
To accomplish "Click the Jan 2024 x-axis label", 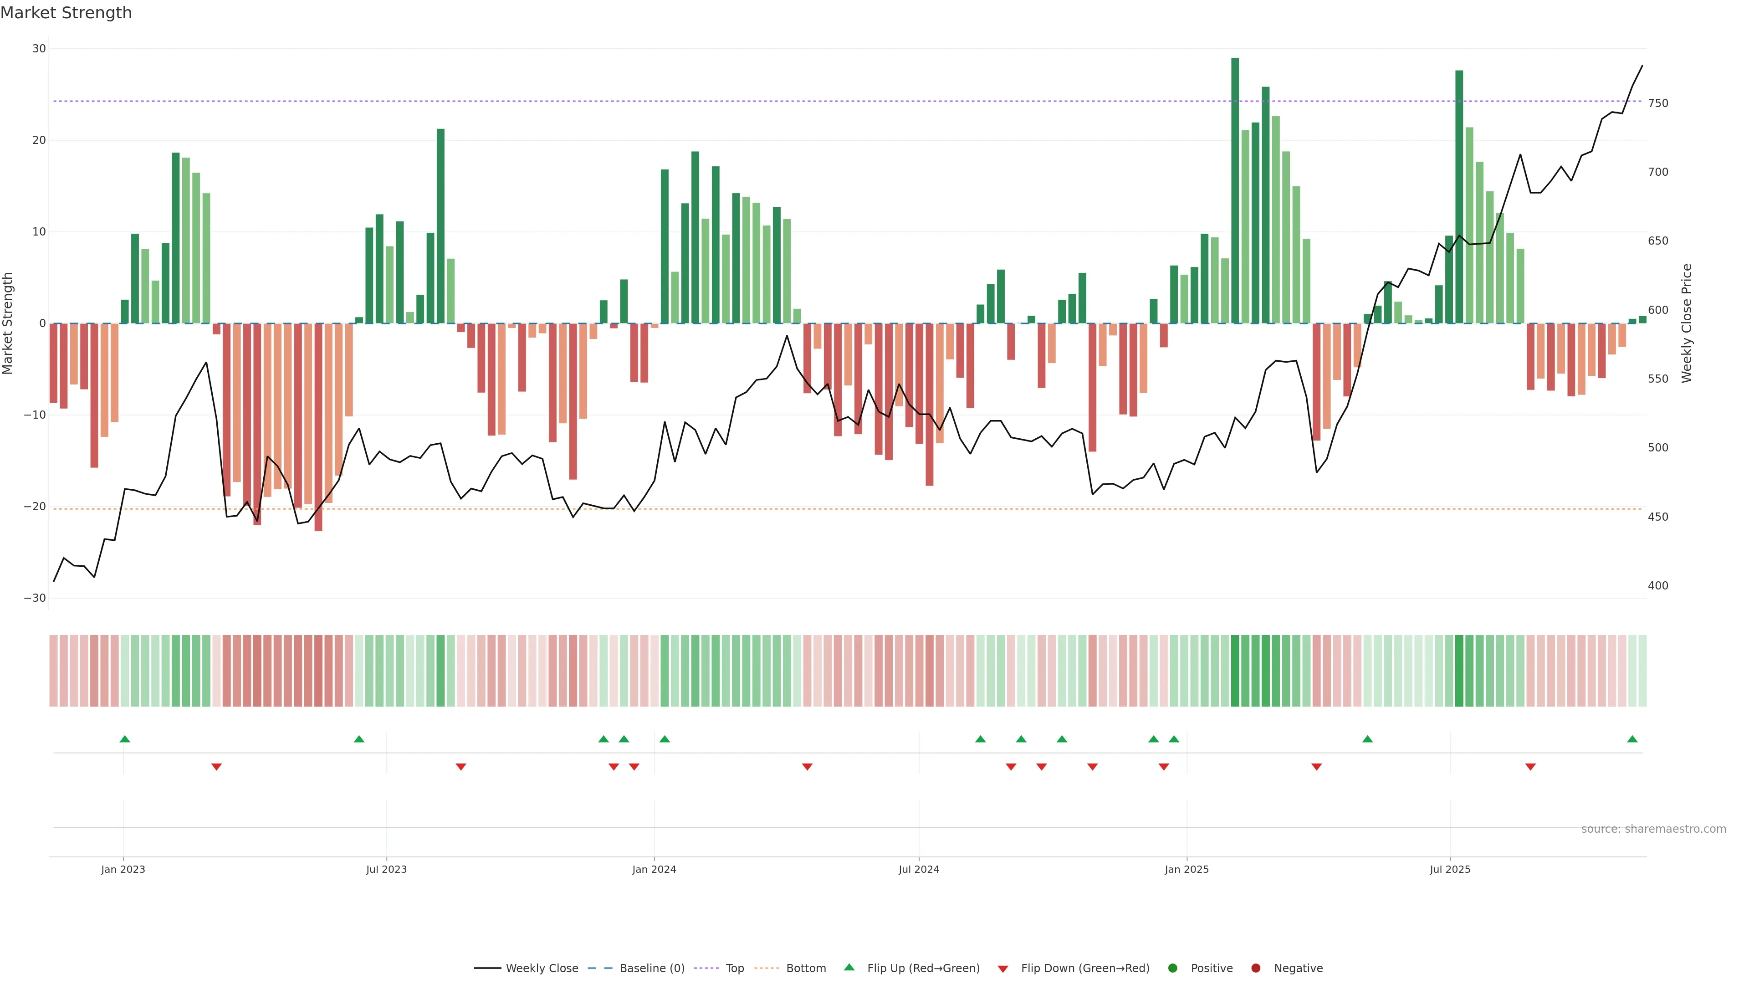I will [654, 869].
